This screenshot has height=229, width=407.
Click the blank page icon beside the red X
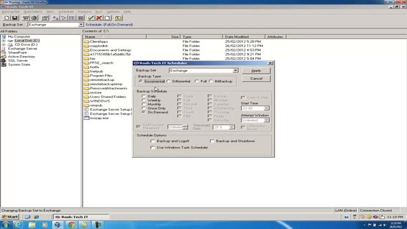[x=107, y=18]
